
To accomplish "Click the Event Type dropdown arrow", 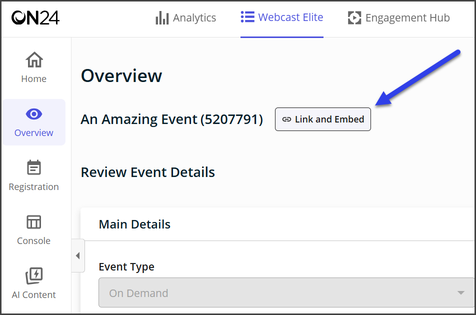I will pos(461,293).
